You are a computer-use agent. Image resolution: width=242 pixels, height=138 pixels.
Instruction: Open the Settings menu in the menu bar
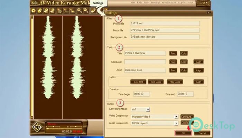pyautogui.click(x=155, y=3)
